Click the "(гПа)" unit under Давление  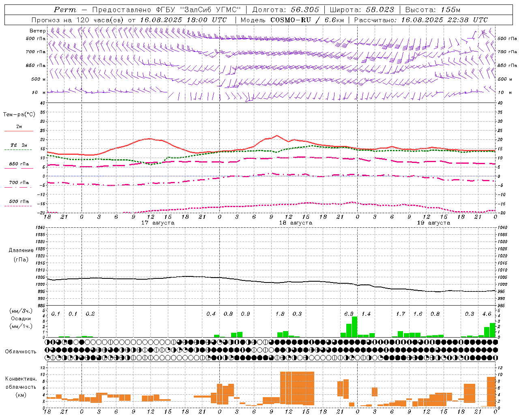(x=21, y=259)
